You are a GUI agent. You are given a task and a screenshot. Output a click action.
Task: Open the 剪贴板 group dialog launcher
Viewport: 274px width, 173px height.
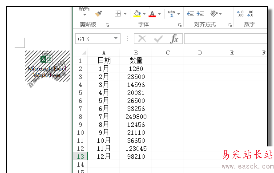click(107, 25)
